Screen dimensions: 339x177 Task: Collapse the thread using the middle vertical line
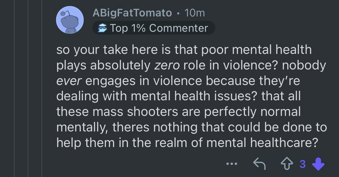pos(28,86)
